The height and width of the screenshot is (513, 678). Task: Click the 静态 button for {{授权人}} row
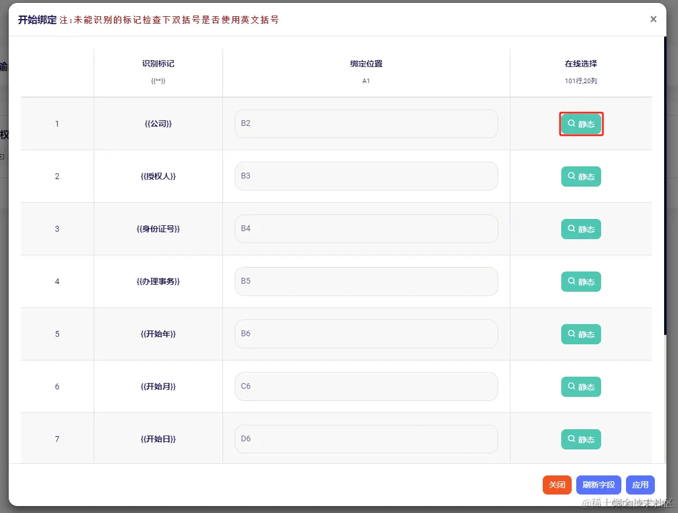click(581, 176)
